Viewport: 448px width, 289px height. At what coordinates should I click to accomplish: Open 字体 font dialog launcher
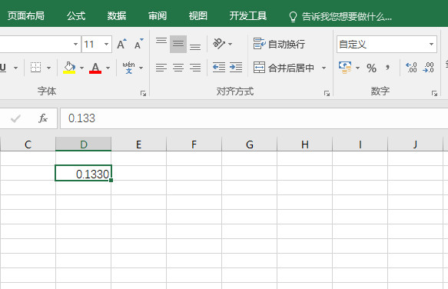pos(143,94)
